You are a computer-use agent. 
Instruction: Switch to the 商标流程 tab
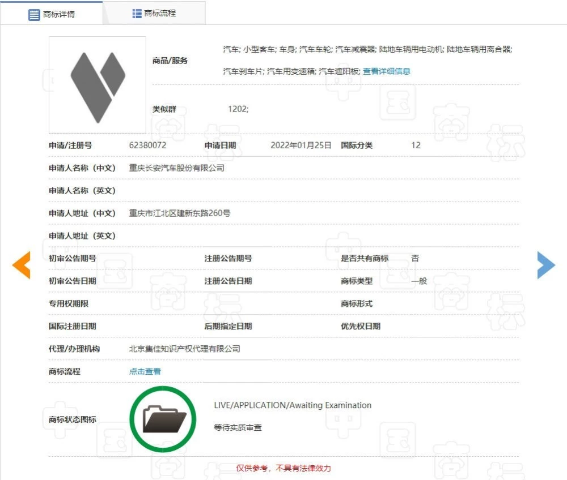(x=153, y=12)
